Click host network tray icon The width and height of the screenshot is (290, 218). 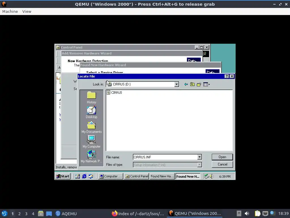click(x=265, y=213)
